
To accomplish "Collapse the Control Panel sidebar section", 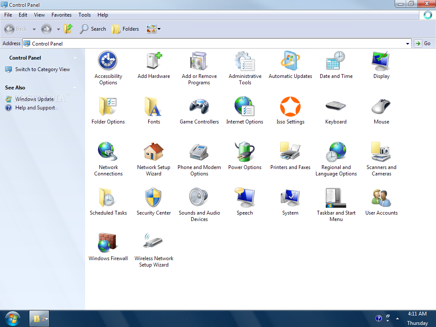I will tap(75, 58).
